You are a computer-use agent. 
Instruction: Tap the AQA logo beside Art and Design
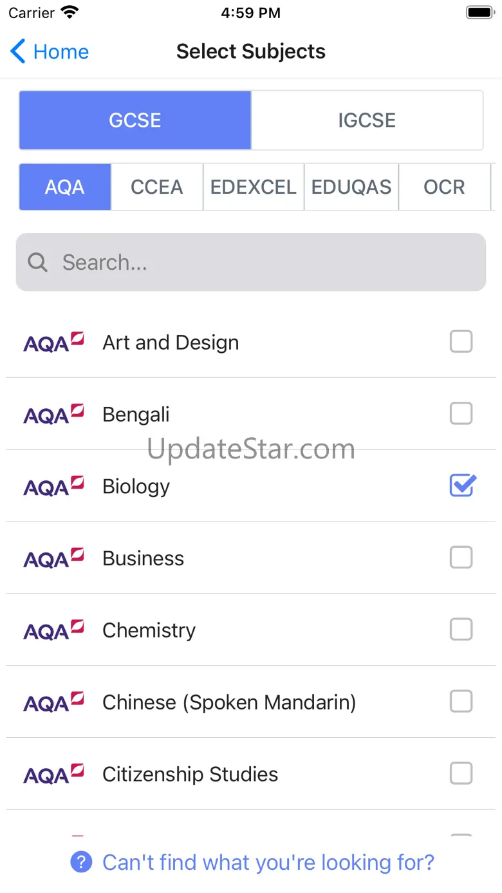click(54, 343)
